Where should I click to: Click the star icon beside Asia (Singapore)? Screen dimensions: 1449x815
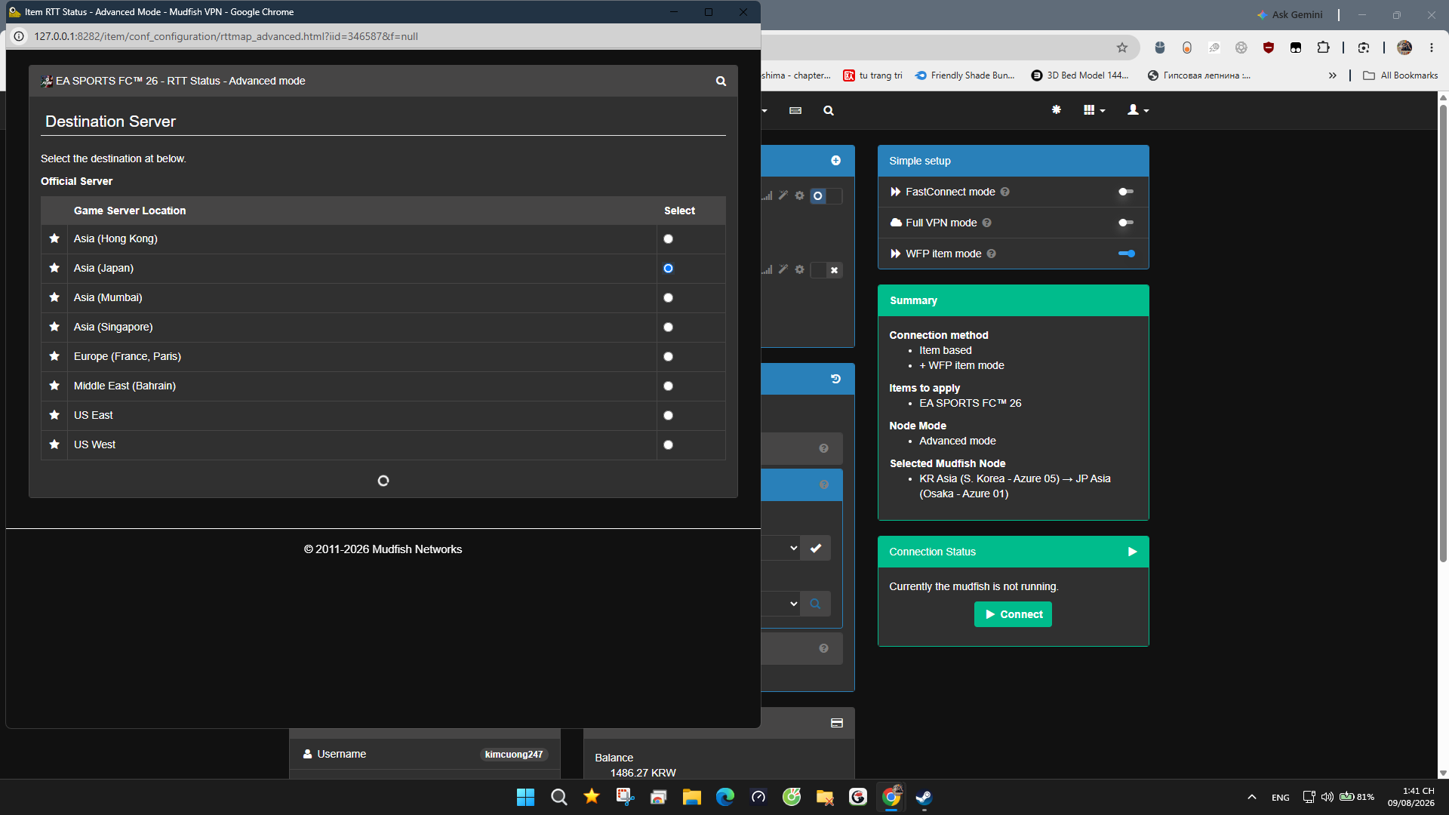(54, 327)
